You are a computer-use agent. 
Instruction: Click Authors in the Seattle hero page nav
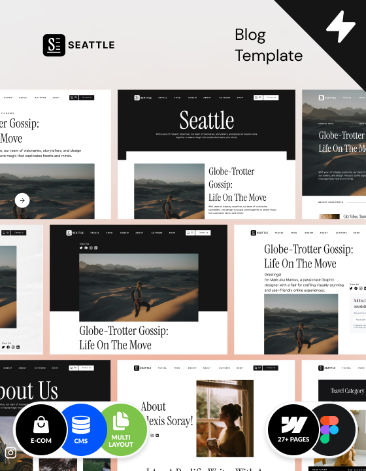[x=225, y=97]
